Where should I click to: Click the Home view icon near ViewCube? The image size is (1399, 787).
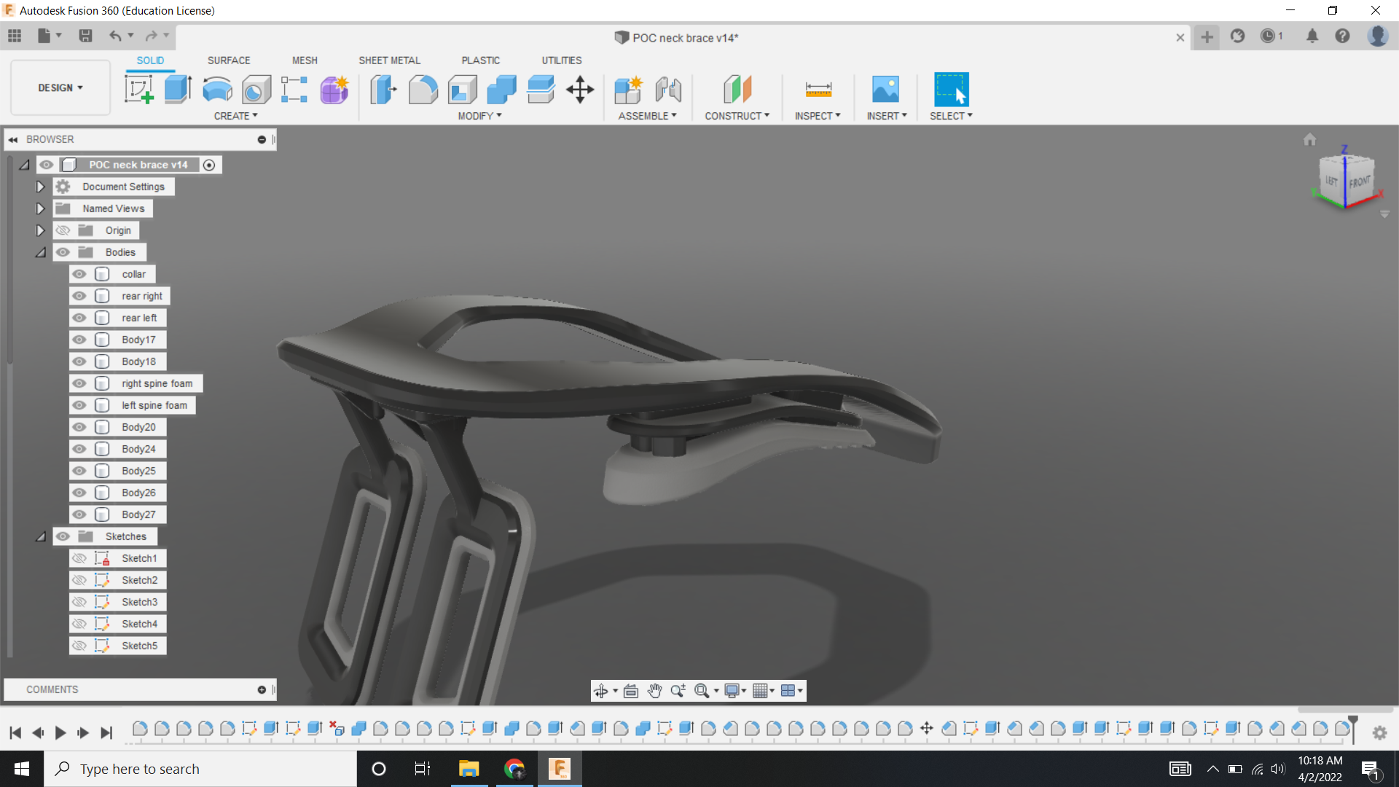pos(1309,139)
